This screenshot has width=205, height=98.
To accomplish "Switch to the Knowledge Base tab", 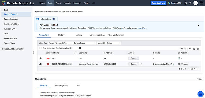I will 62,85.
